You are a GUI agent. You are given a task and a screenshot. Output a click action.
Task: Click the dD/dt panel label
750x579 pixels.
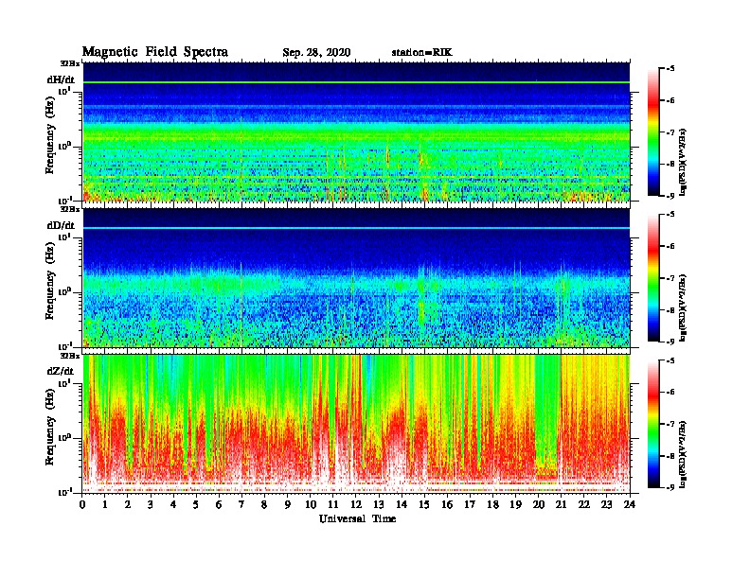tap(61, 225)
